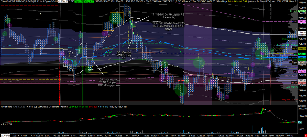Select the yellow 7538.25 price tag
307x137 pixels.
pos(302,48)
